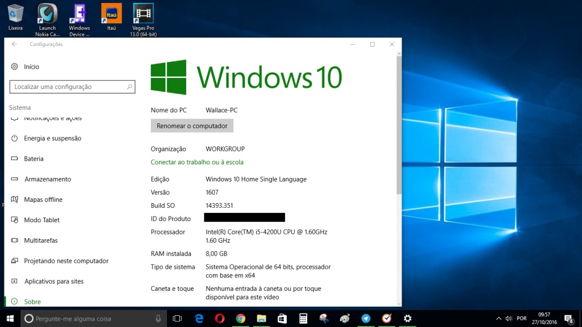Launch Google Chrome from taskbar

point(240,318)
